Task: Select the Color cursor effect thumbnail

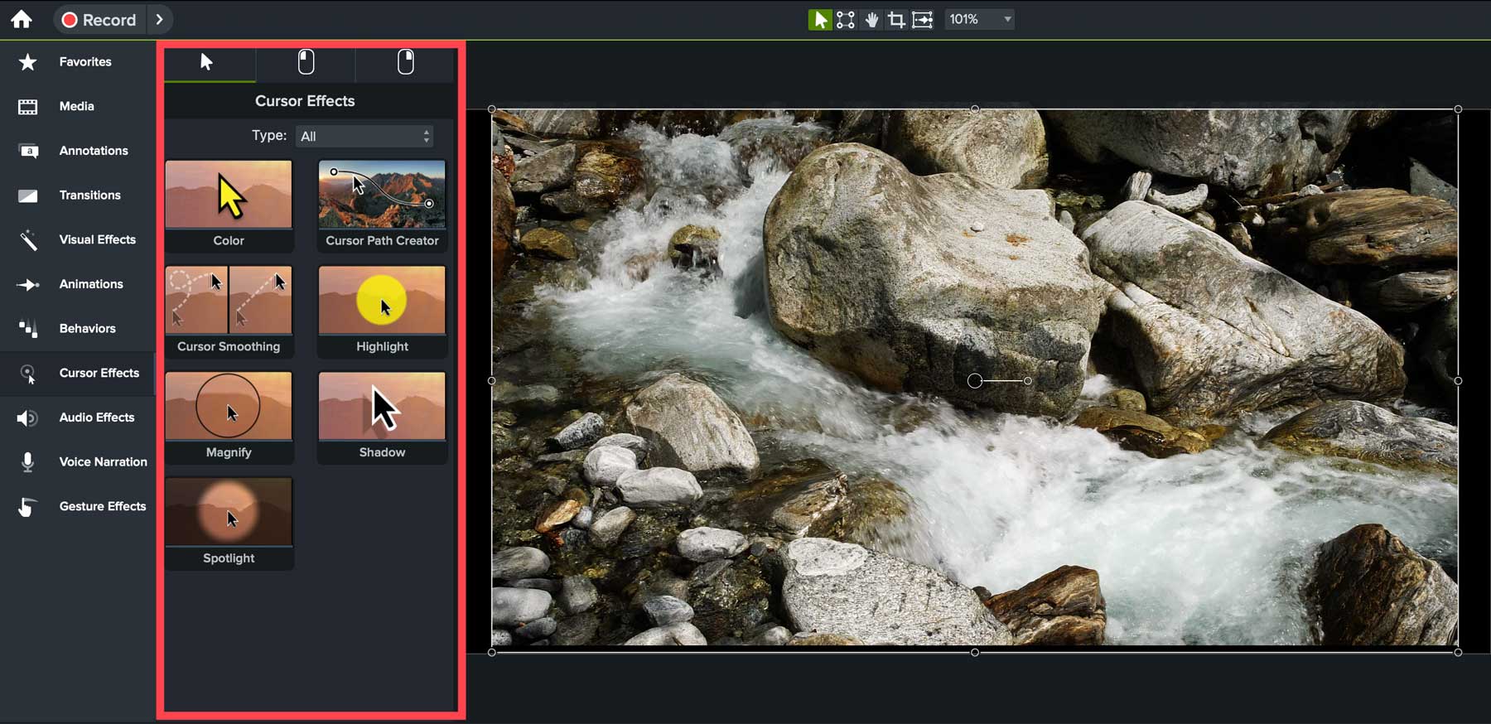Action: click(229, 205)
